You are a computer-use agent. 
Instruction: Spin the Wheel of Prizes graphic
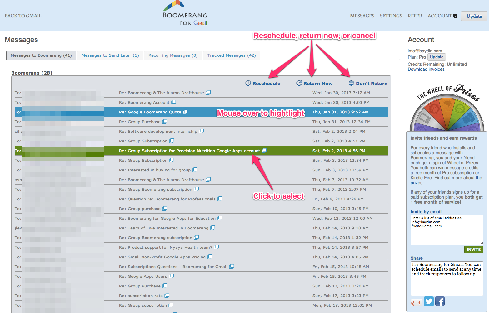[x=447, y=108]
